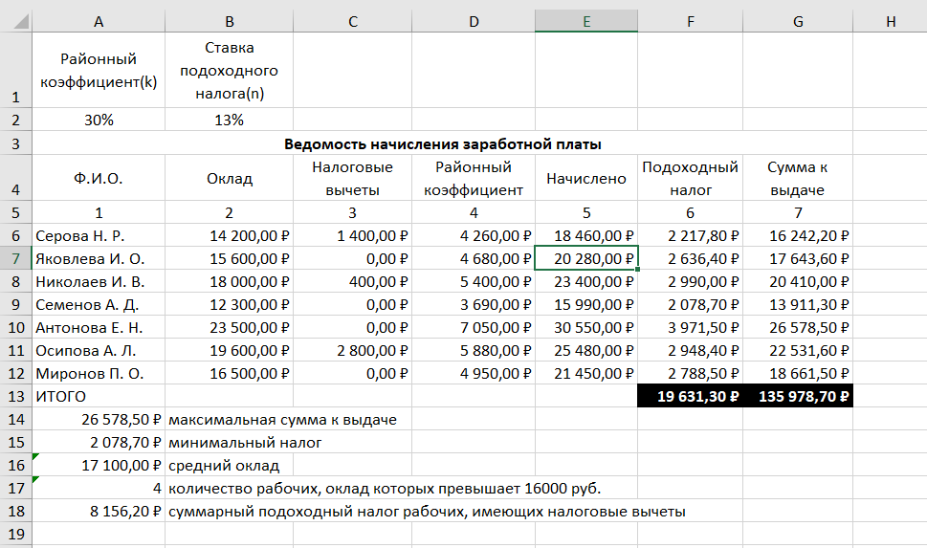Select column F header
Image resolution: width=927 pixels, height=548 pixels.
point(691,21)
